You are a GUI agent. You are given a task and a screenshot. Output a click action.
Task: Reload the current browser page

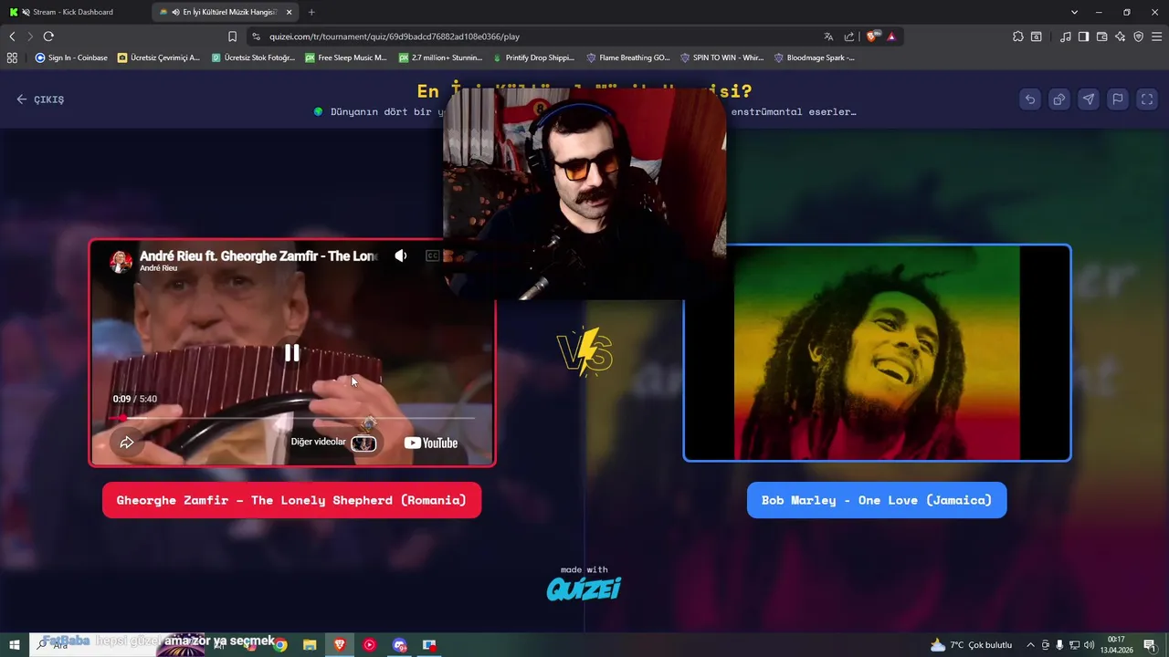[48, 36]
